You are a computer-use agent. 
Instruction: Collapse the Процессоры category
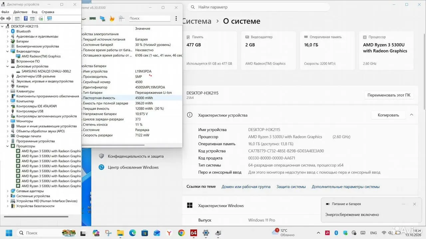pyautogui.click(x=8, y=146)
